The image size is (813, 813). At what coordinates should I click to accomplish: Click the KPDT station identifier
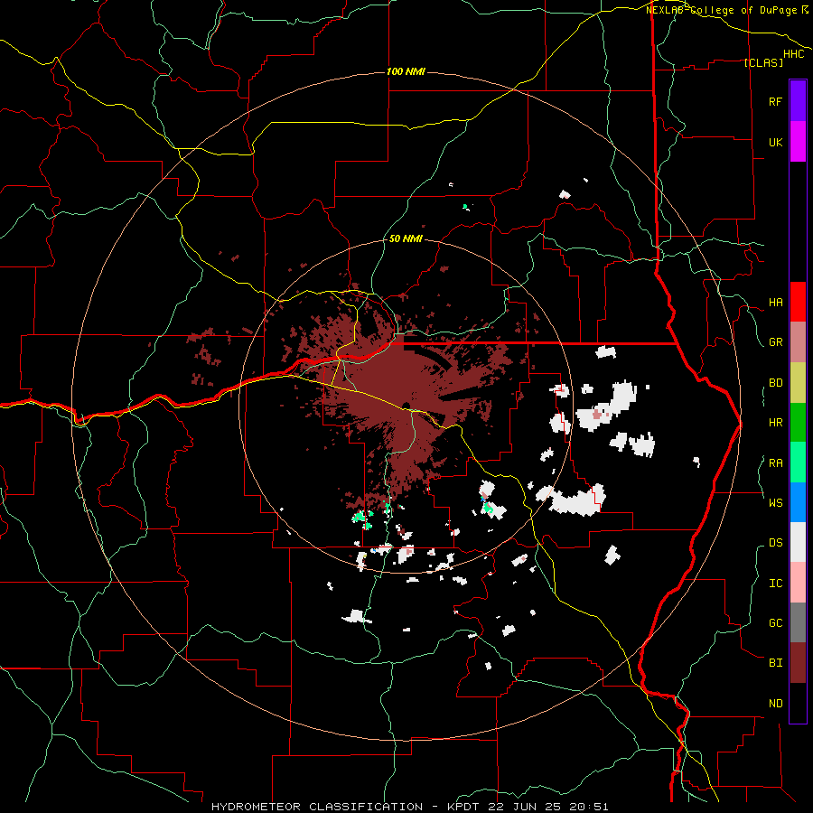(x=465, y=807)
